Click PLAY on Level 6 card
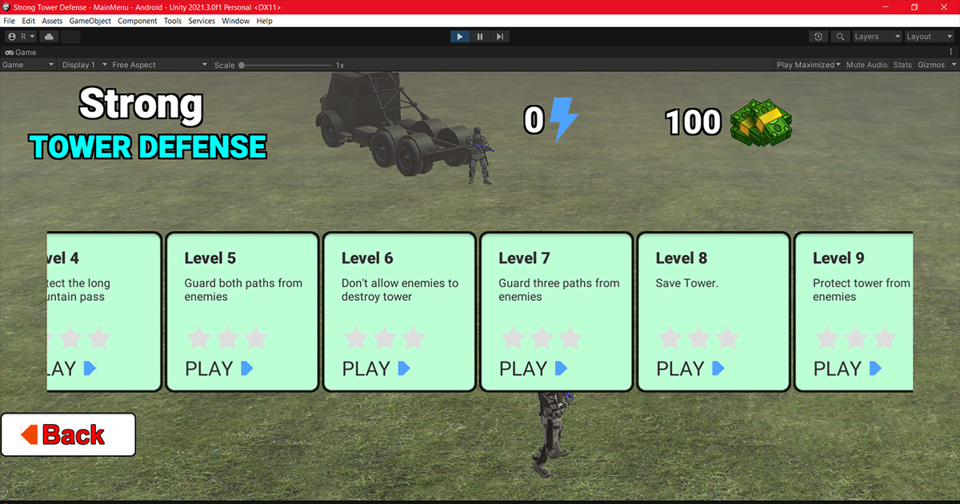 pyautogui.click(x=376, y=369)
